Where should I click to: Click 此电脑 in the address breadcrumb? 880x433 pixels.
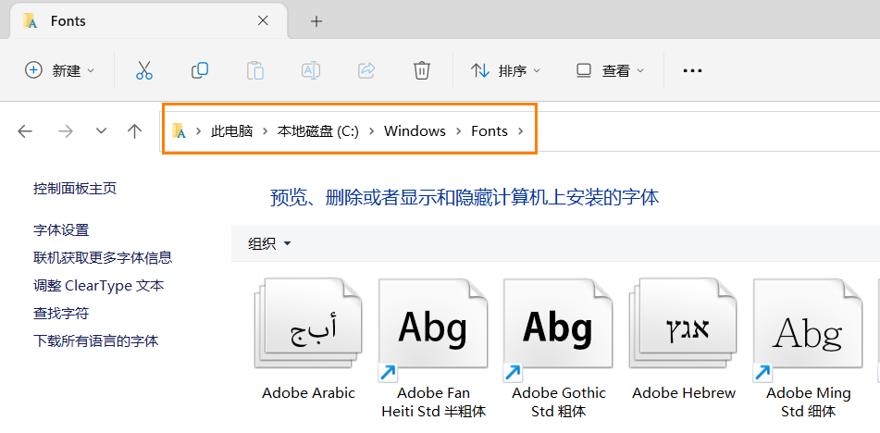(231, 131)
